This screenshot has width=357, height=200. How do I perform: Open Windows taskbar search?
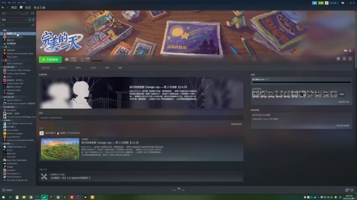coord(10,197)
